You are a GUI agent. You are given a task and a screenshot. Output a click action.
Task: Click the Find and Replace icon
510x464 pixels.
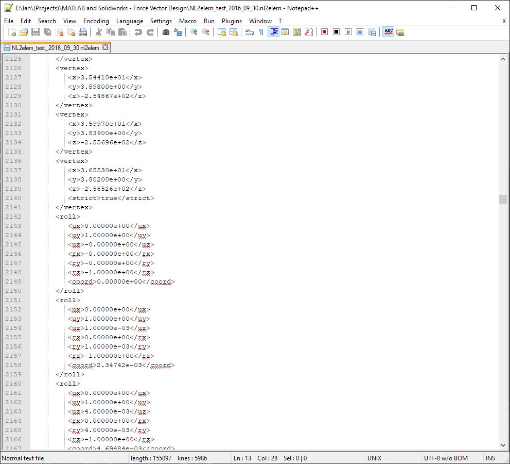(178, 32)
